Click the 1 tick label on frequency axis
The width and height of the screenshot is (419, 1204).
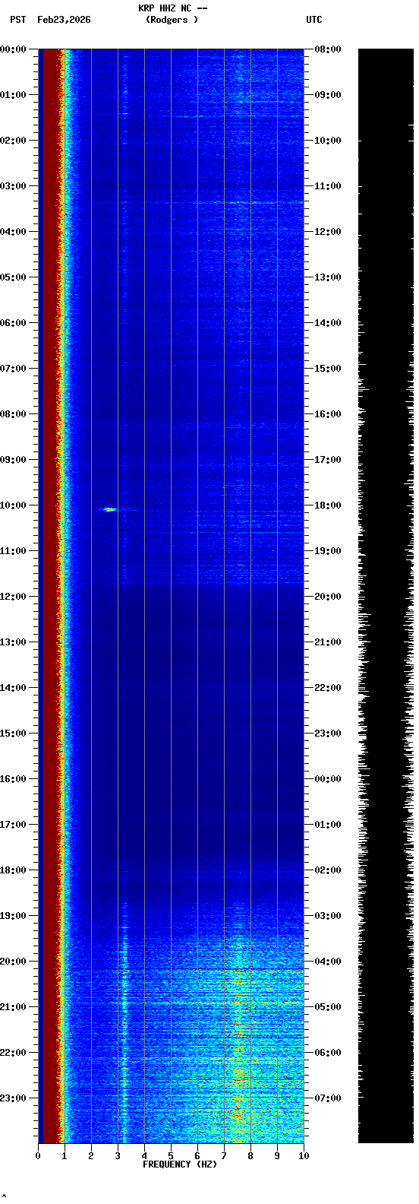coord(65,1156)
